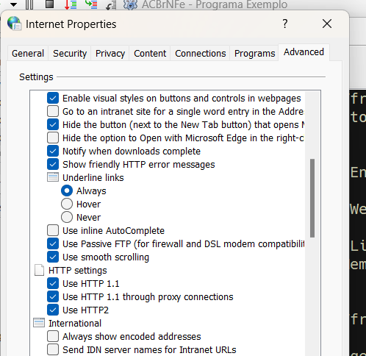366x356 pixels.
Task: Click the pause debugger icon in toolbar
Action: pyautogui.click(x=29, y=4)
